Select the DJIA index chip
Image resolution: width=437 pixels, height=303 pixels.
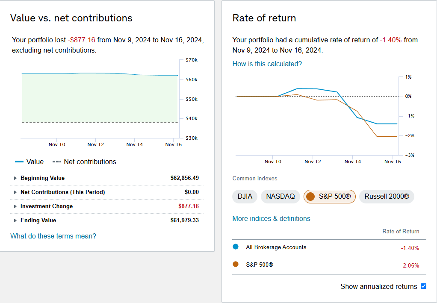click(x=245, y=197)
